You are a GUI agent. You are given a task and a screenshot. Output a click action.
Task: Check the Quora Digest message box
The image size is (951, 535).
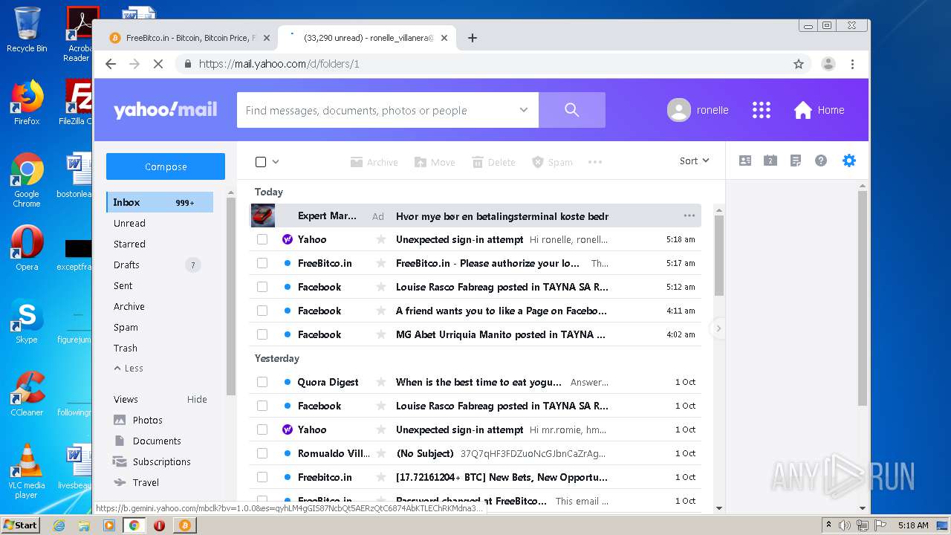coord(262,382)
